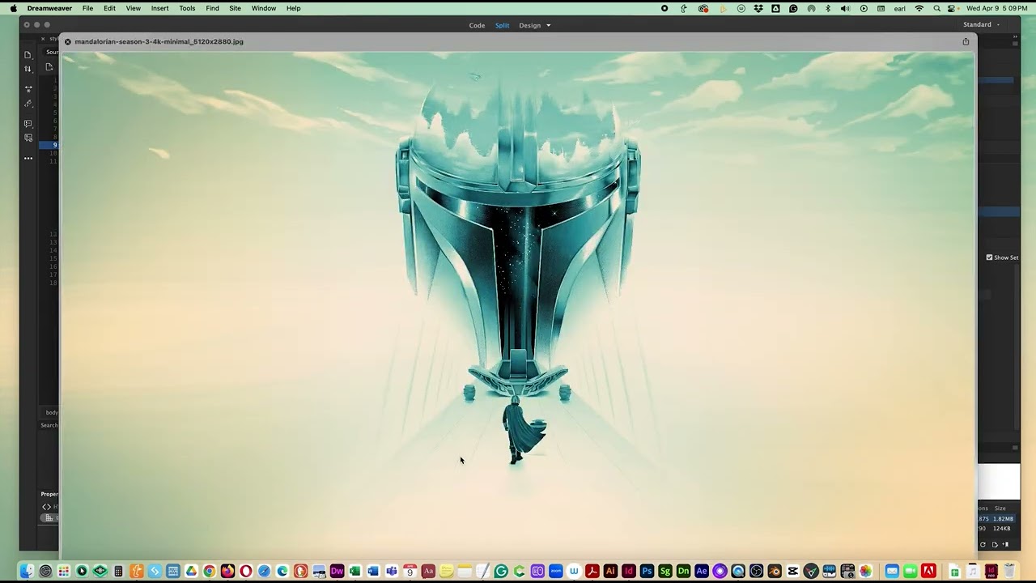The width and height of the screenshot is (1036, 583).
Task: Open Microsoft Teams from the Dock
Action: pos(391,571)
